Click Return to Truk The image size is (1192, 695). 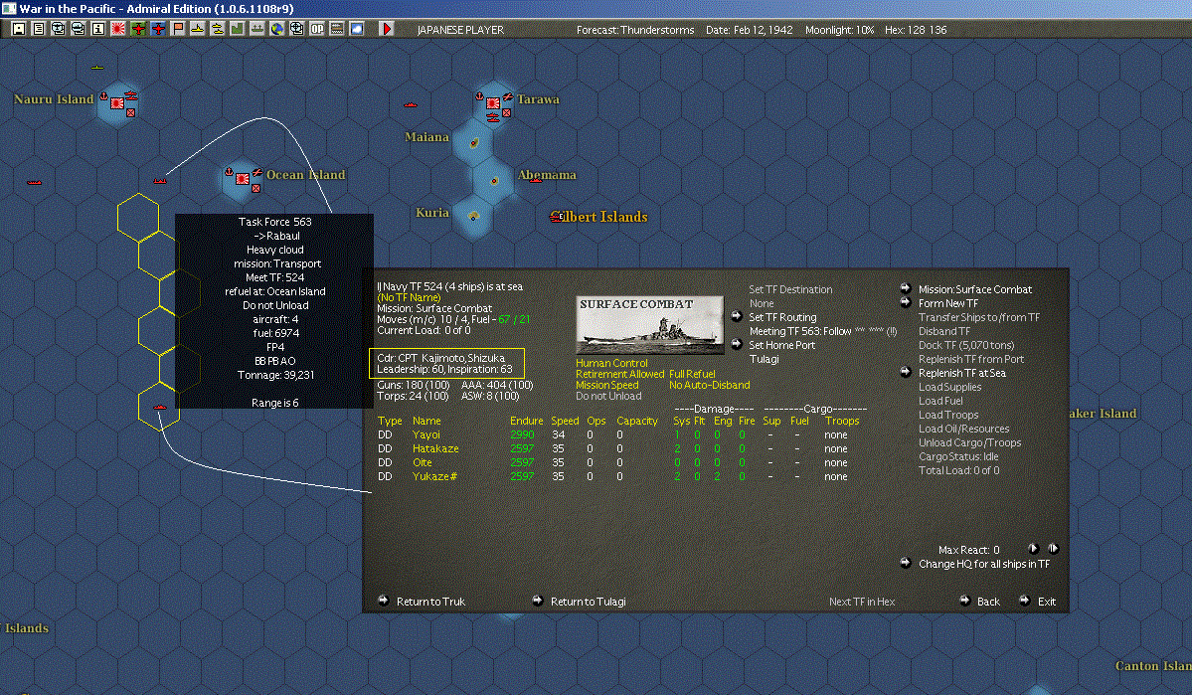click(x=430, y=602)
